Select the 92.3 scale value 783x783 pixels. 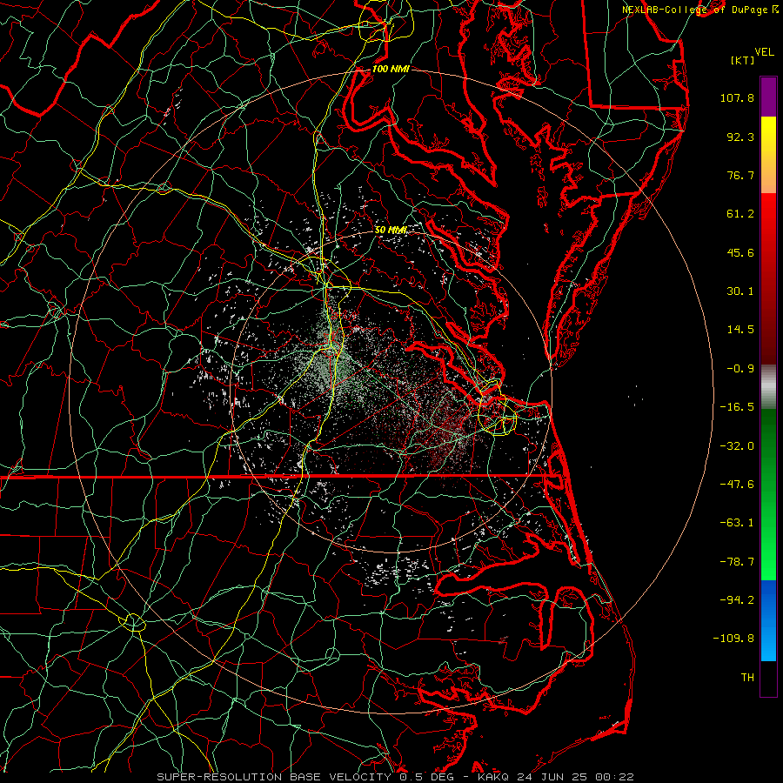tap(740, 137)
